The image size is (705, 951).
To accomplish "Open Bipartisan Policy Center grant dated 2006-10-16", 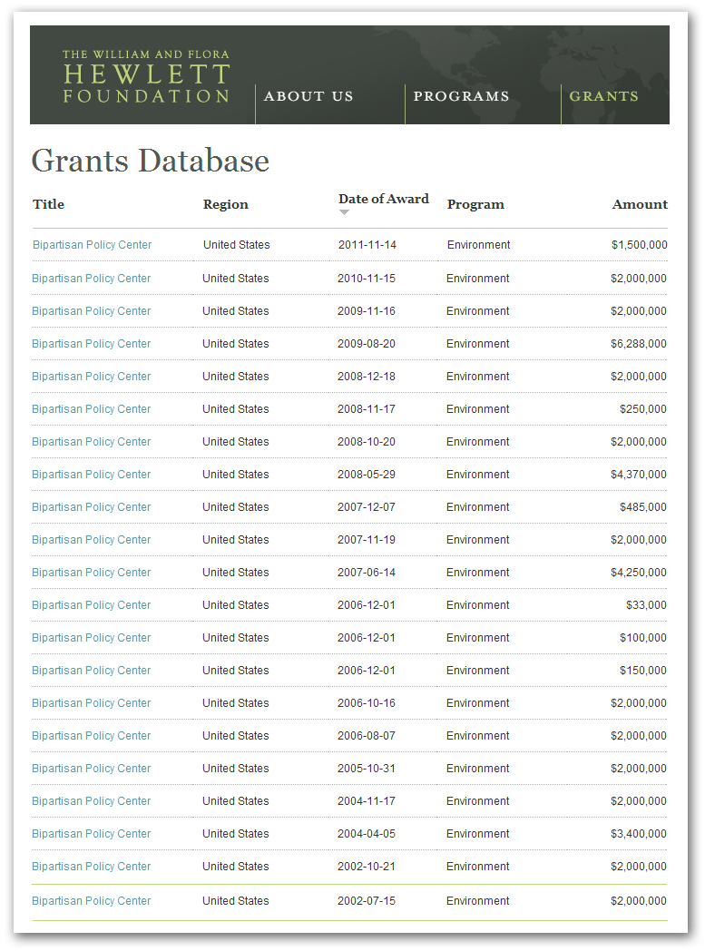I will coord(91,704).
